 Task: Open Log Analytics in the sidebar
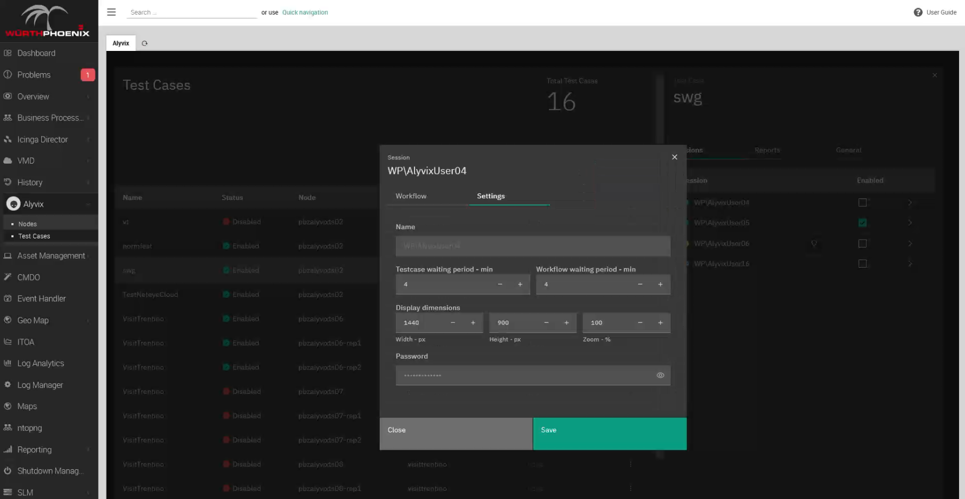pyautogui.click(x=41, y=364)
